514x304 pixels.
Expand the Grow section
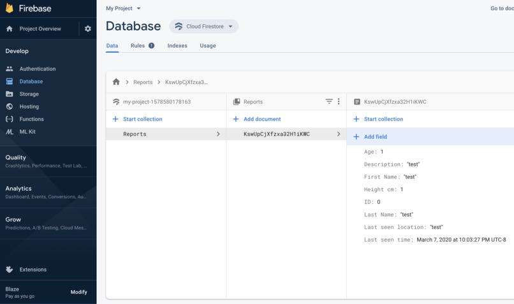(x=48, y=224)
